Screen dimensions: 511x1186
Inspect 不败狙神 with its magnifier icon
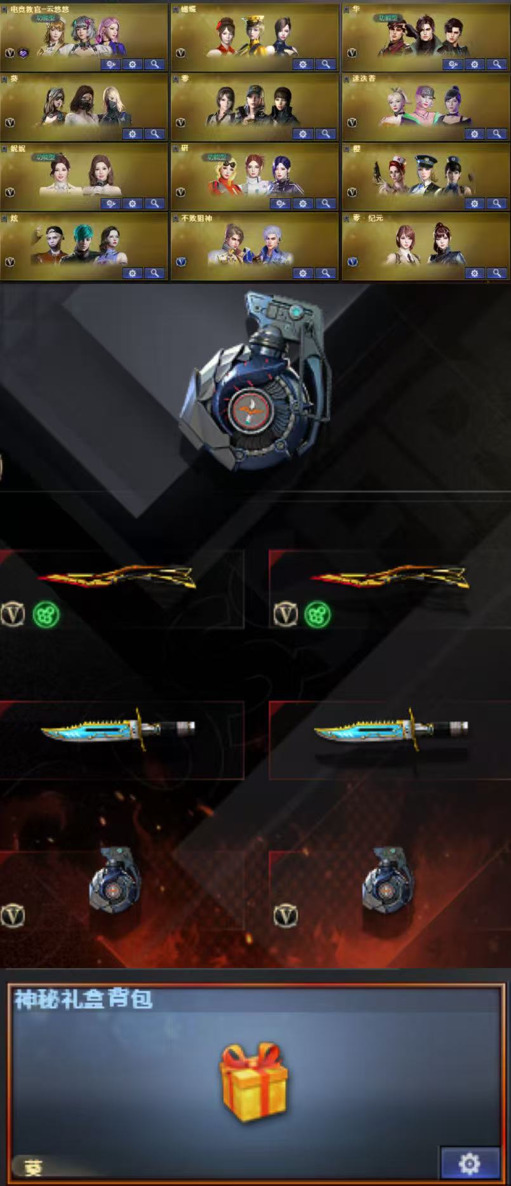point(326,273)
